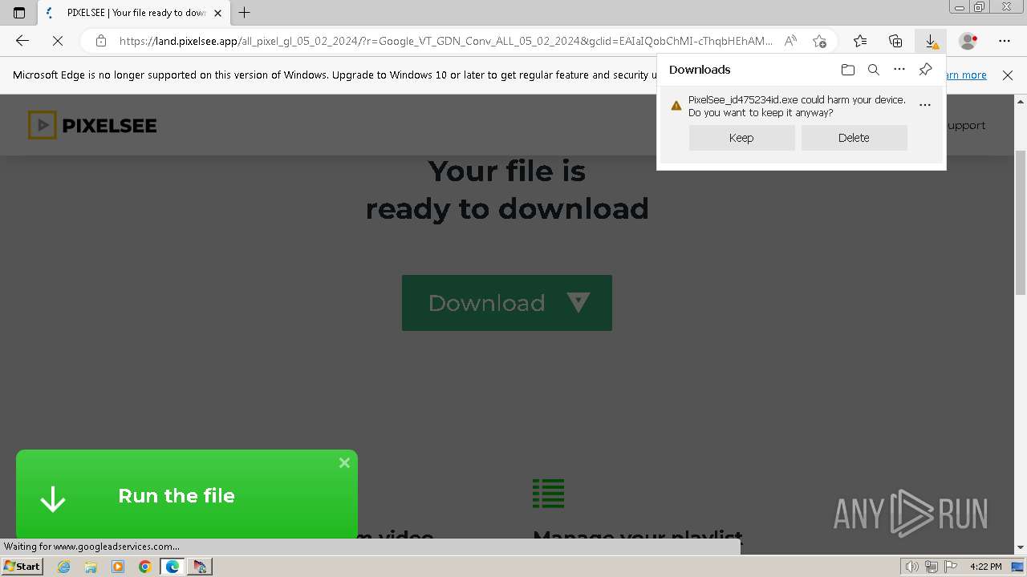Open the user profile icon
Image resolution: width=1027 pixels, height=577 pixels.
[x=968, y=41]
